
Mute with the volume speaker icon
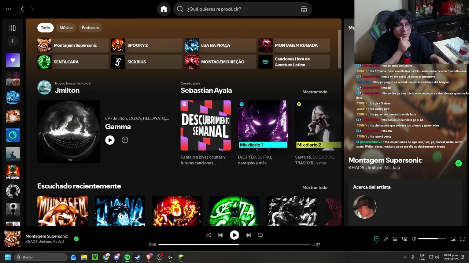point(414,239)
